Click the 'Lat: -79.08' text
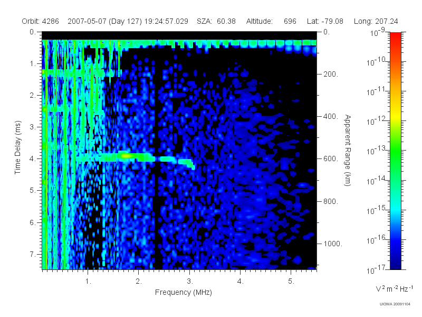This screenshot has height=317, width=422. click(325, 21)
